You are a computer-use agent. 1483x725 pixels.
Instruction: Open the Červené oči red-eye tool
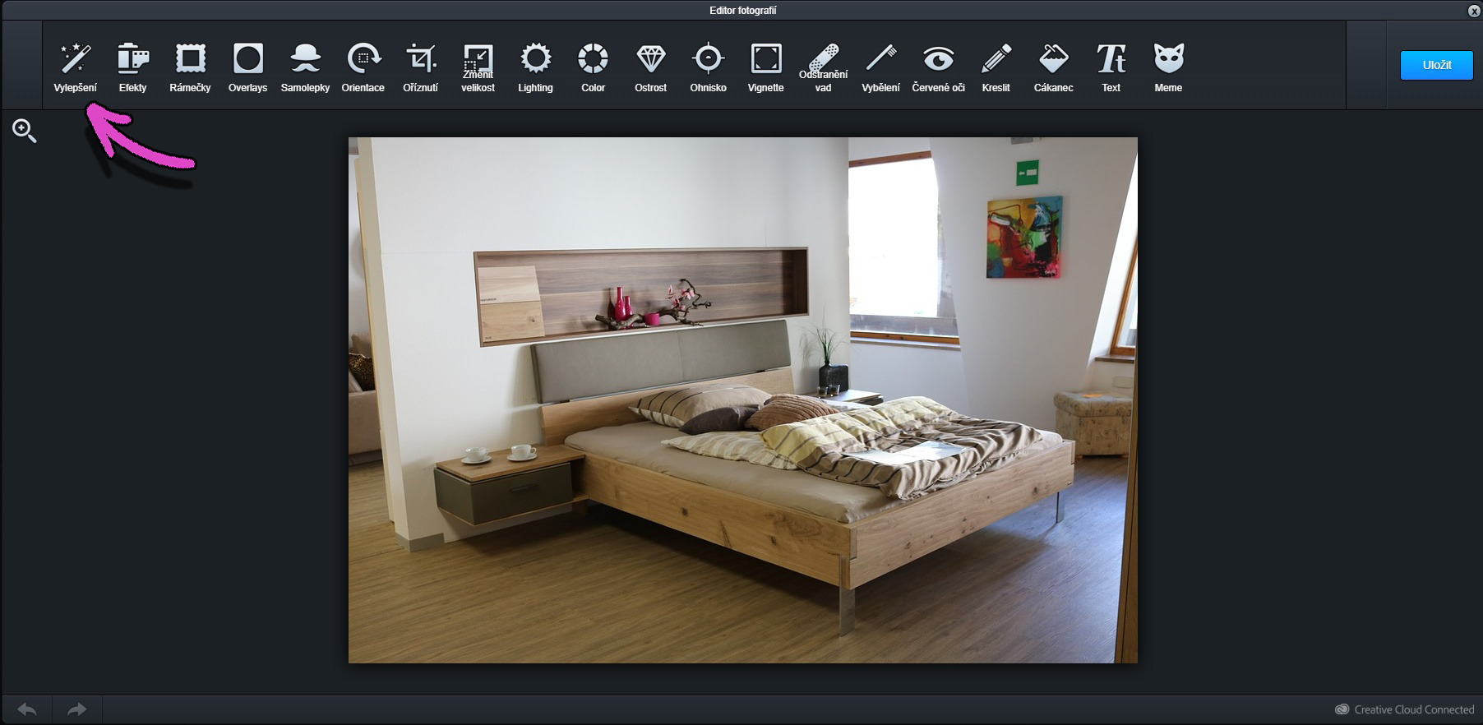tap(938, 67)
